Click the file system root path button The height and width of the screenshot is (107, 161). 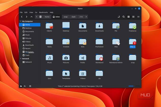[x=40, y=17]
